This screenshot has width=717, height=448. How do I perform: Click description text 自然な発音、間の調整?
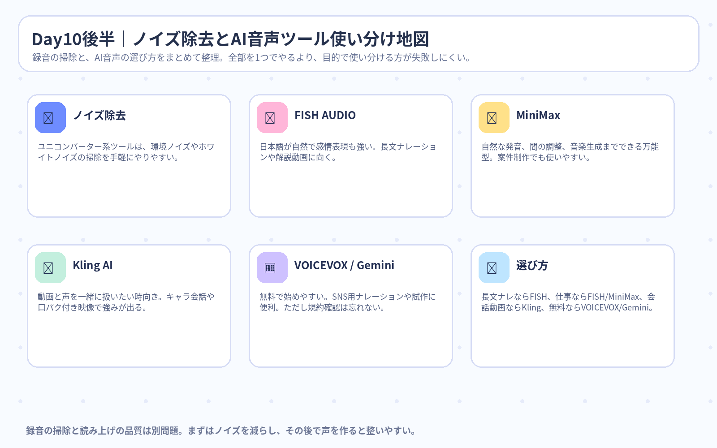570,152
